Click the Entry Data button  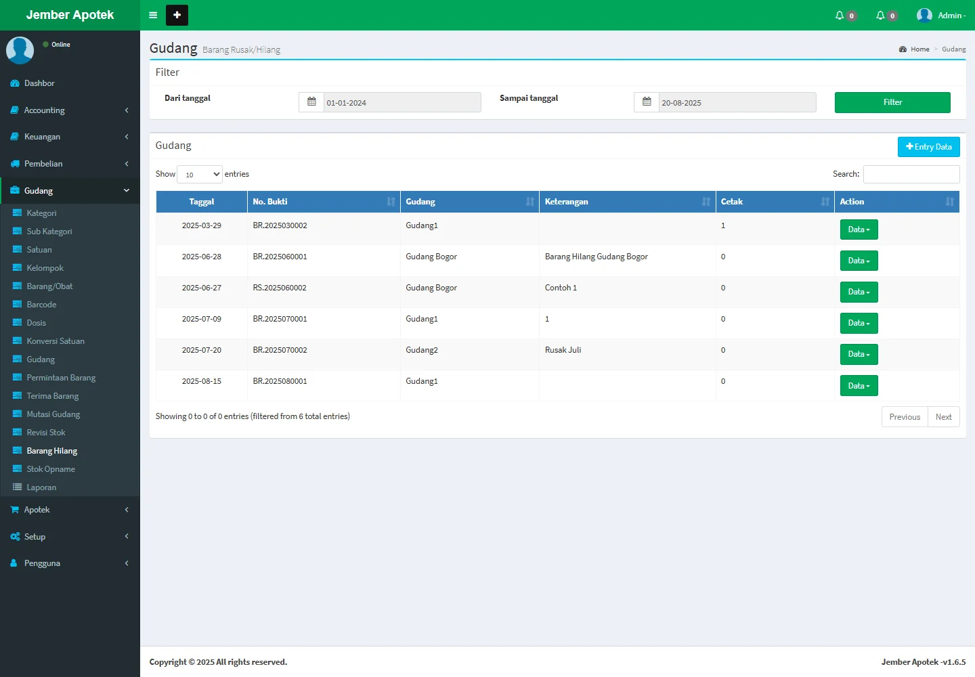[928, 147]
